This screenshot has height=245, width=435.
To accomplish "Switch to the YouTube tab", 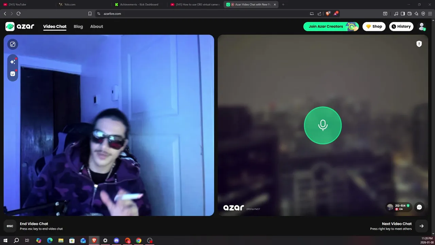I will (x=27, y=4).
